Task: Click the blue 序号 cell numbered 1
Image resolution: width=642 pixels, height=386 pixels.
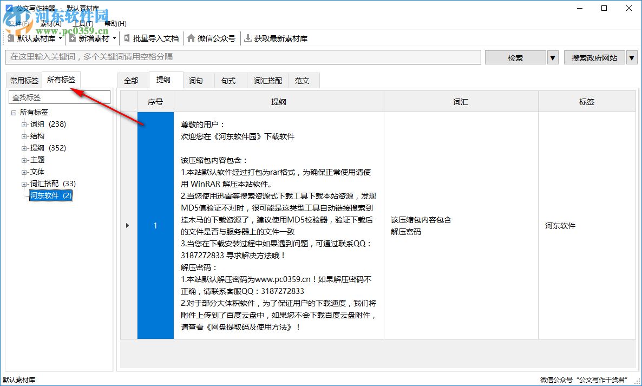Action: pyautogui.click(x=155, y=226)
